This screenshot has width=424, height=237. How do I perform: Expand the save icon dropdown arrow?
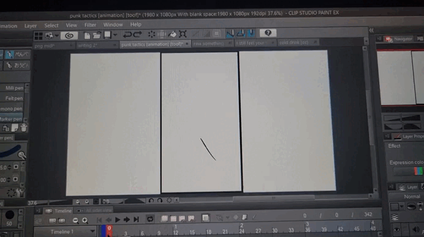click(115, 35)
